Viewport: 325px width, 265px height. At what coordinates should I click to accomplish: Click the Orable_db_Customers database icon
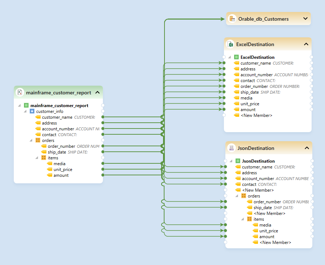[232, 19]
